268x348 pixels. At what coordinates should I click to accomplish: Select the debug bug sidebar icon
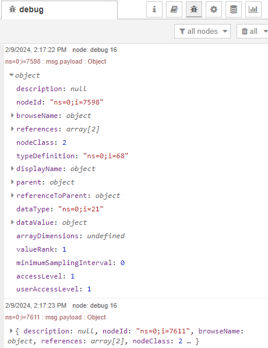click(x=194, y=9)
